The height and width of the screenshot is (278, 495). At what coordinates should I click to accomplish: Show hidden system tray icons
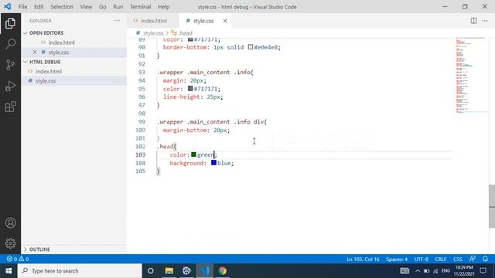tap(418, 271)
